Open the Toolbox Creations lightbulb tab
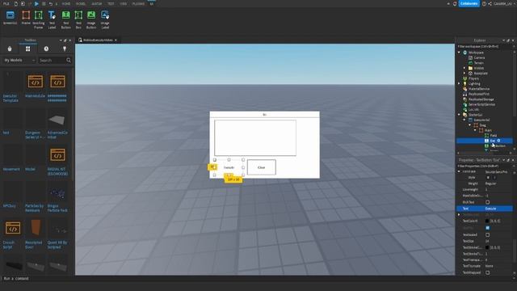Viewport: 517px width, 291px height. pos(65,48)
